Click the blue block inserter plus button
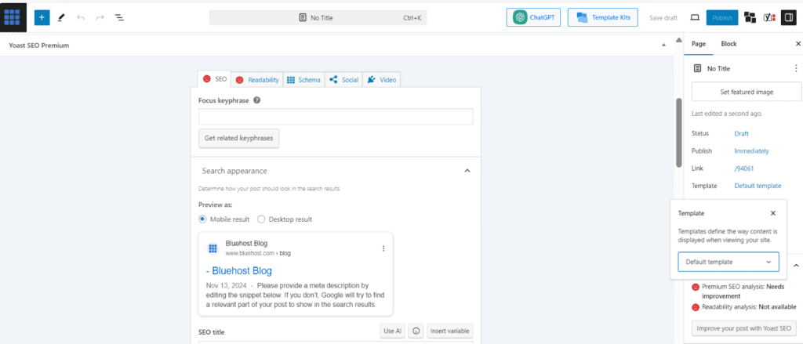 [x=42, y=17]
